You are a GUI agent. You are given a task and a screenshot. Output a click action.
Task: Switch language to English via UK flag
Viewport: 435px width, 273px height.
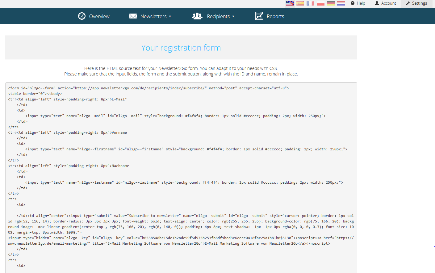(x=290, y=3)
